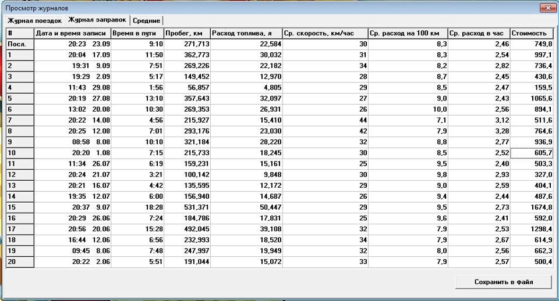Click travel time cell 18:28
This screenshot has width=559, height=301.
[x=137, y=207]
